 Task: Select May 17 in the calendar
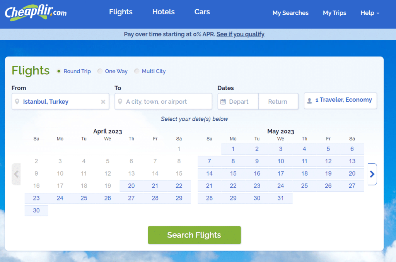click(x=281, y=174)
